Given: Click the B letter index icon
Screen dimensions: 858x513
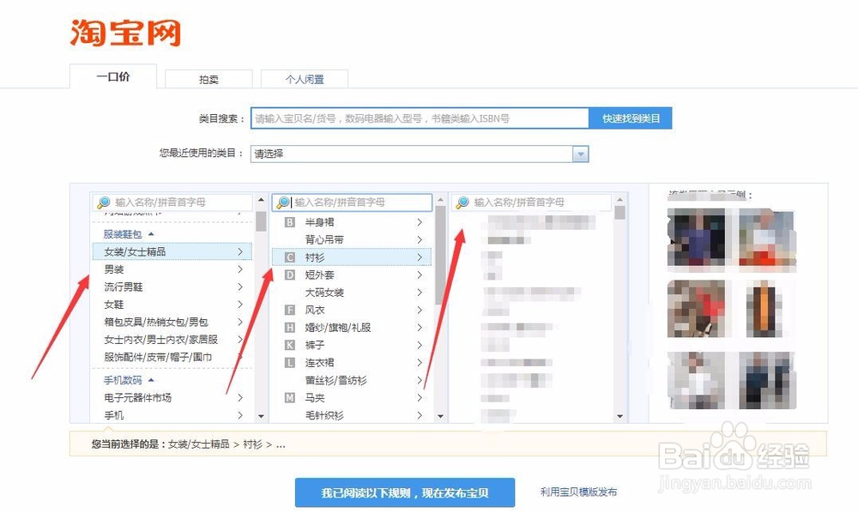Looking at the screenshot, I should pos(290,222).
